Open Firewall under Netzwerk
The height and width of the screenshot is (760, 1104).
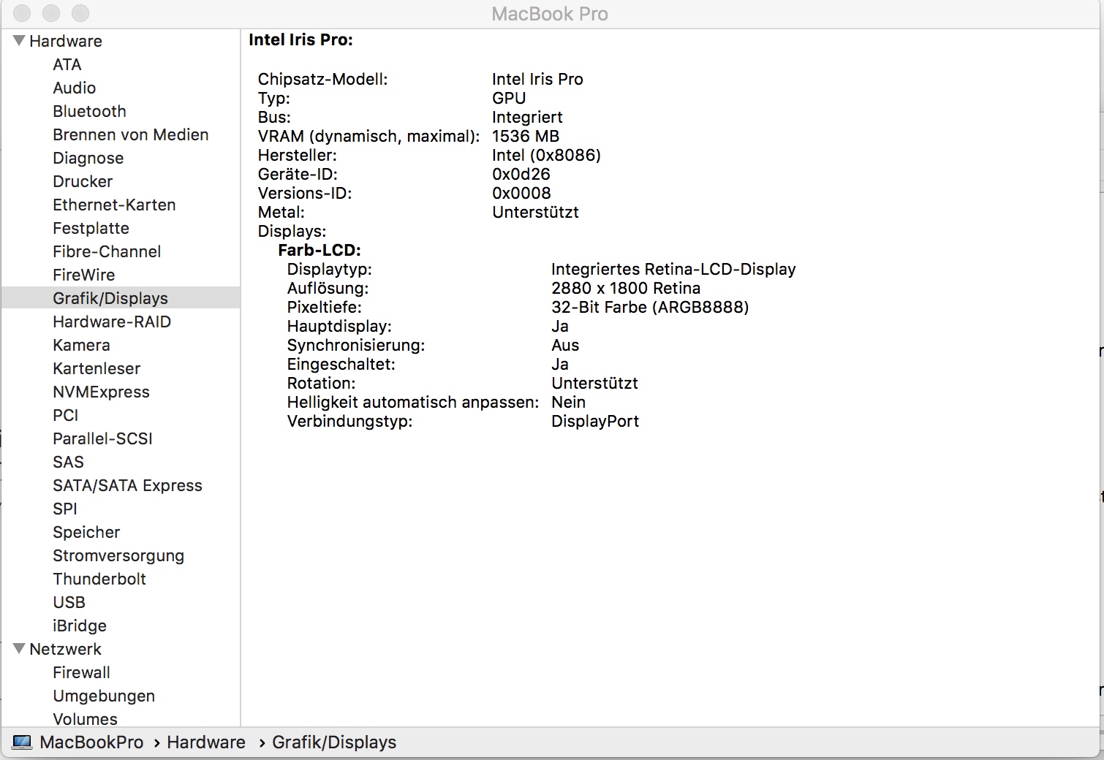[x=81, y=672]
